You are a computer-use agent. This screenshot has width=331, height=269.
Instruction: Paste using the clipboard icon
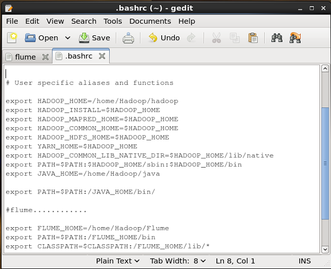[x=253, y=38]
